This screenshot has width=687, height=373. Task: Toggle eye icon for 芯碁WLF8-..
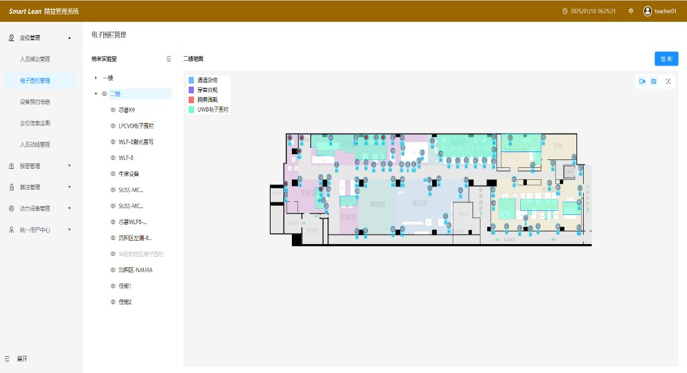pyautogui.click(x=113, y=222)
